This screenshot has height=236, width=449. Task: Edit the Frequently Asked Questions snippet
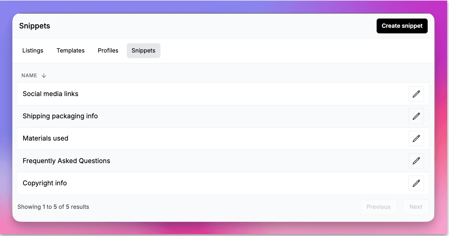[416, 161]
